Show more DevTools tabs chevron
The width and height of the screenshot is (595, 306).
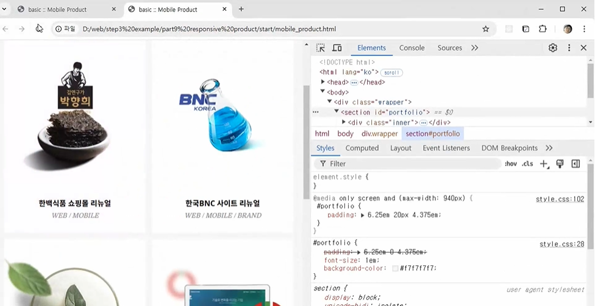475,47
